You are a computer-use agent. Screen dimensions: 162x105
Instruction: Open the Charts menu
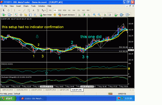[x=26, y=6]
